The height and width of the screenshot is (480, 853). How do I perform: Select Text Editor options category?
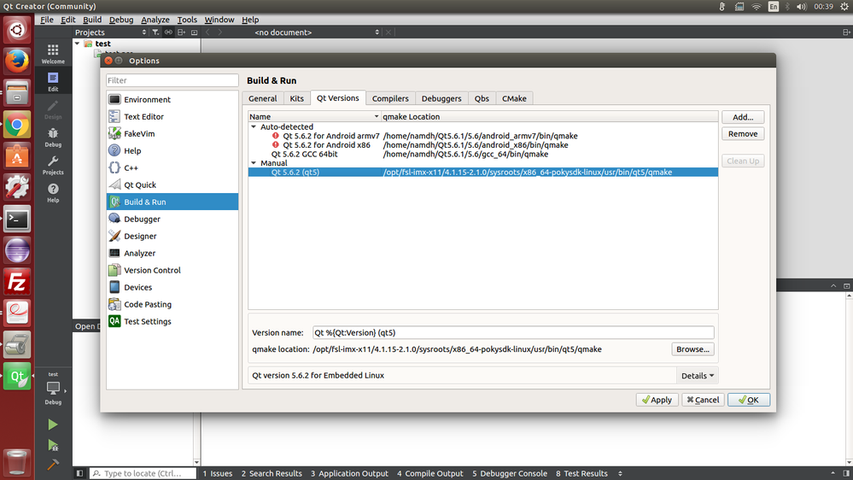pos(172,116)
